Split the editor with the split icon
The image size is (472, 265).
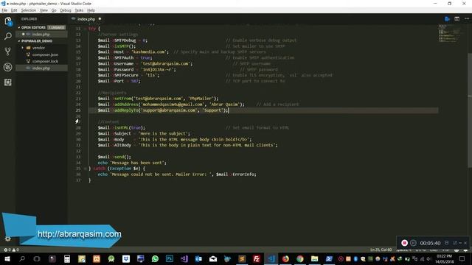pyautogui.click(x=457, y=19)
